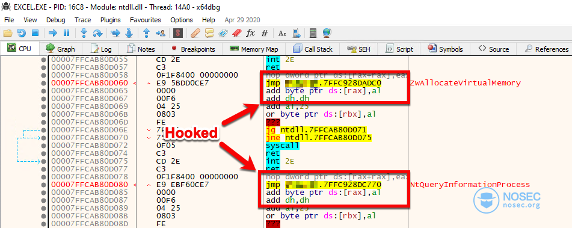Run to user code icon
The height and width of the screenshot is (228, 572).
(160, 33)
